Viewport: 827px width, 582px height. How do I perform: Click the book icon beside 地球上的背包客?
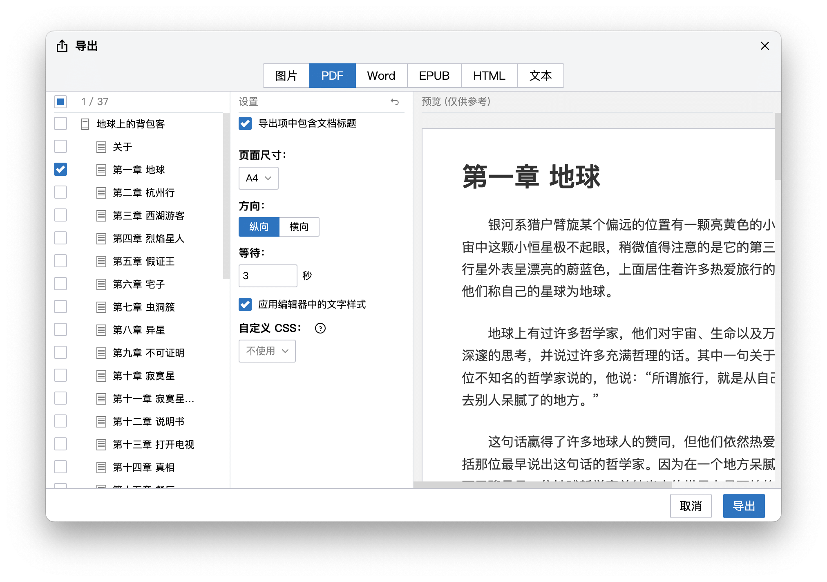click(85, 124)
